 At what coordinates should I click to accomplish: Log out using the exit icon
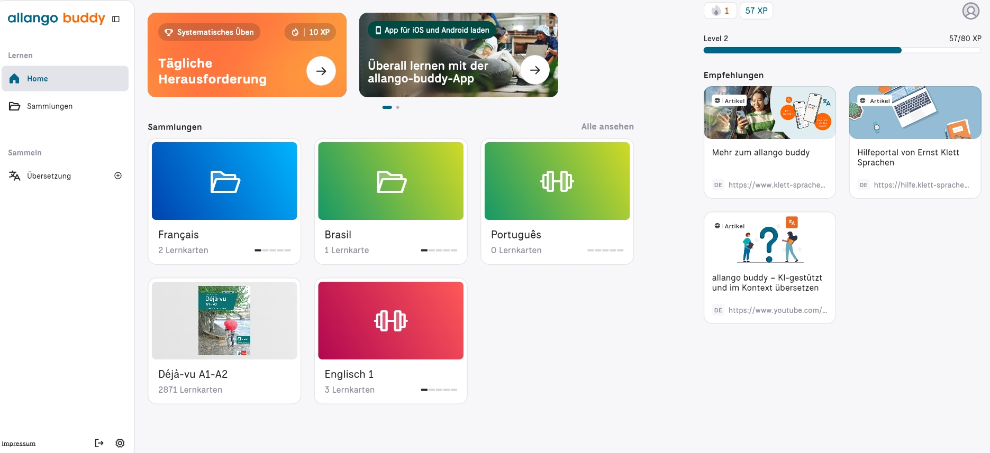click(99, 443)
